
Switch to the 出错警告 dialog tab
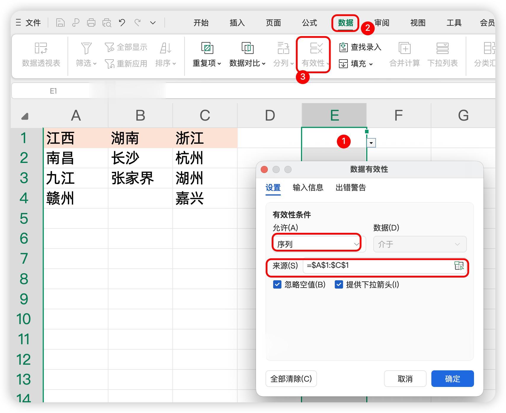351,188
